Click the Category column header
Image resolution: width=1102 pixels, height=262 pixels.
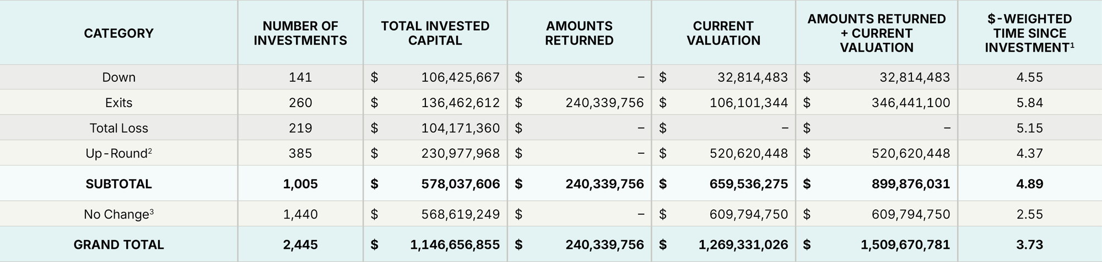pos(118,34)
